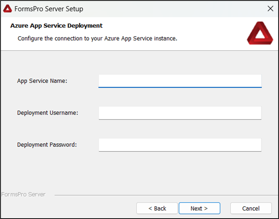Close the FormsPro Server Setup window
This screenshot has width=279, height=219.
tap(270, 9)
